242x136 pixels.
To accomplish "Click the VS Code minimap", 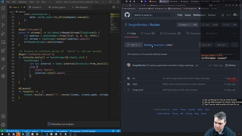I will pos(115,23).
